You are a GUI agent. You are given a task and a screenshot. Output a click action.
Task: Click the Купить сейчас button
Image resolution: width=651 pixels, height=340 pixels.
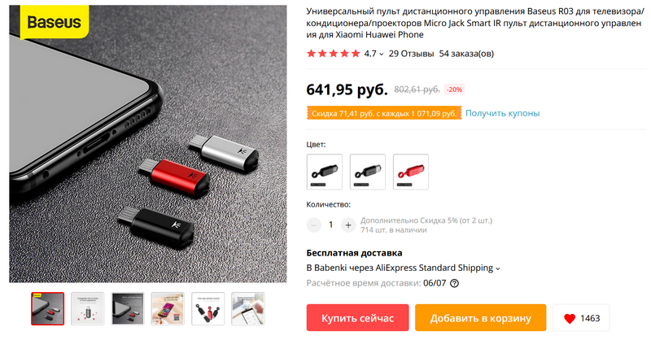click(357, 318)
